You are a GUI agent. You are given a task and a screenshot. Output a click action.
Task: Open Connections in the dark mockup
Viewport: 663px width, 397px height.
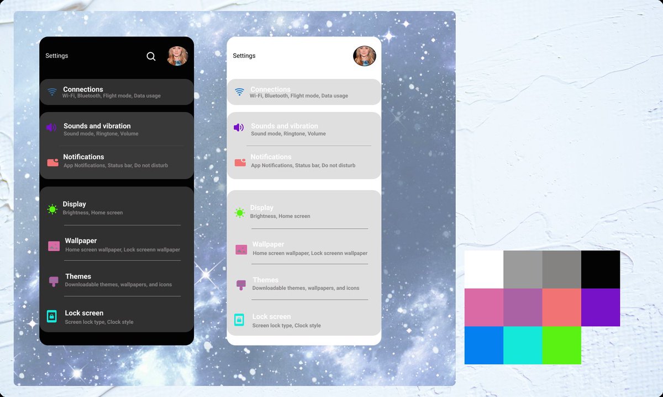[117, 92]
